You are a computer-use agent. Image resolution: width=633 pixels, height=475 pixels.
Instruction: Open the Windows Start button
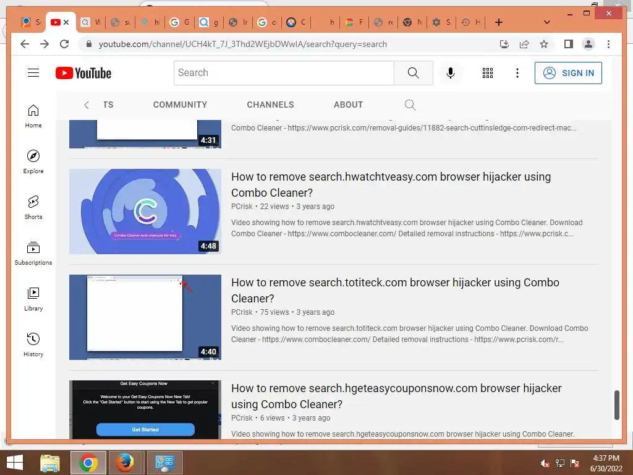(15, 463)
